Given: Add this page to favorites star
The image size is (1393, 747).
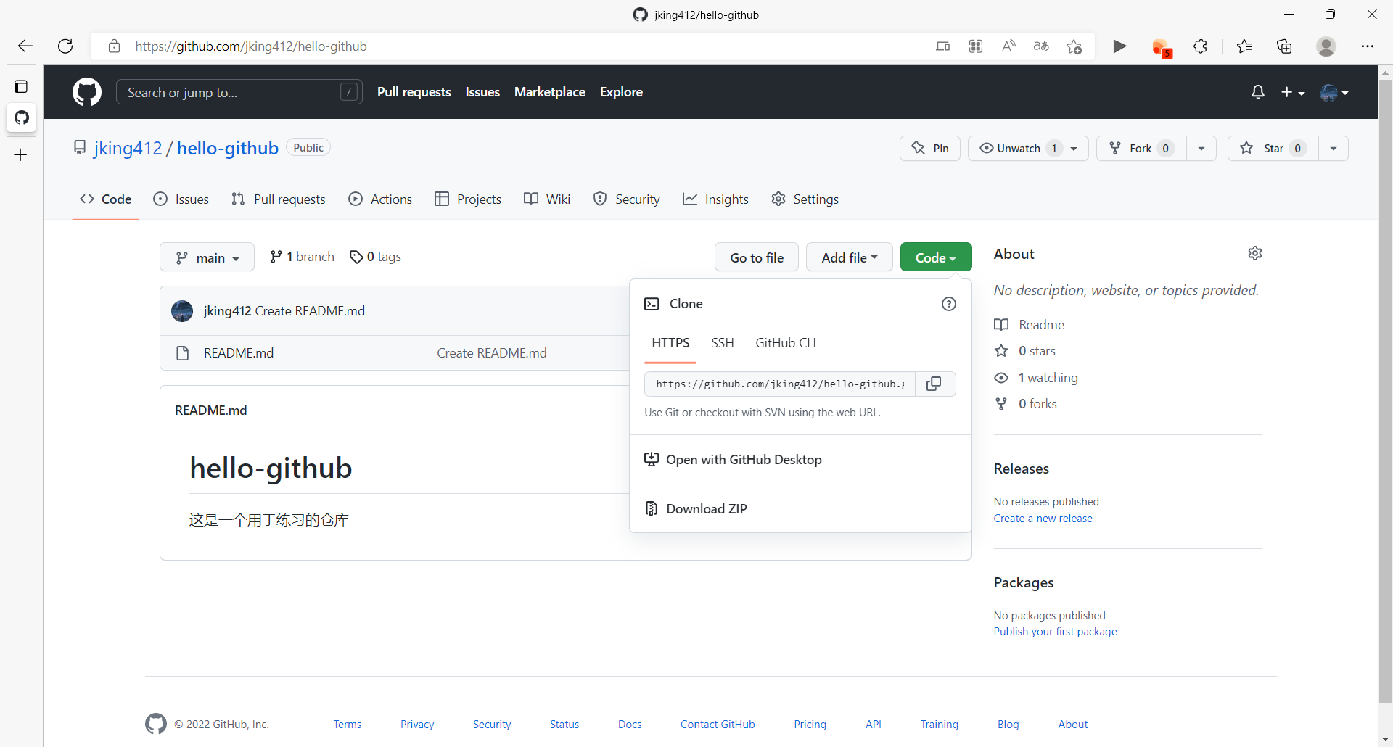Looking at the screenshot, I should coord(1074,46).
